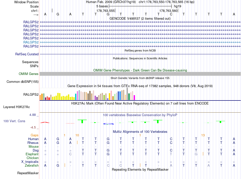Click the 4.88 upper scale value

pyautogui.click(x=32, y=115)
